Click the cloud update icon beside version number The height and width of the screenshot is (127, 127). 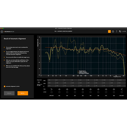pyautogui.click(x=120, y=31)
